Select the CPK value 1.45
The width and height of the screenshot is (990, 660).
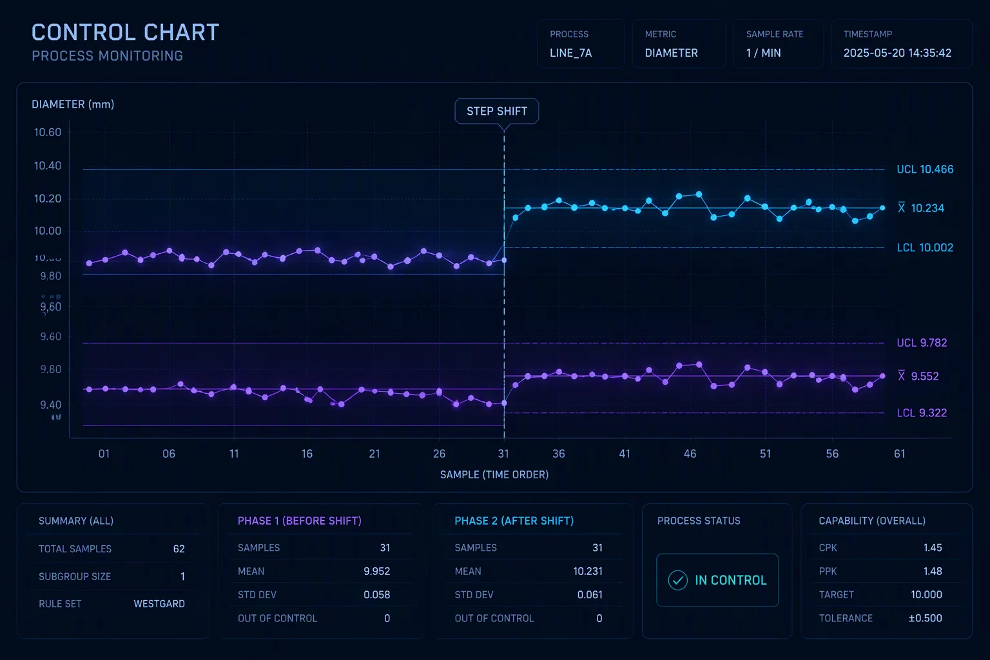pos(933,548)
